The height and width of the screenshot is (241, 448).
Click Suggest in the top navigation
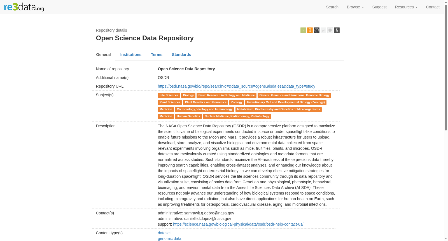click(379, 7)
